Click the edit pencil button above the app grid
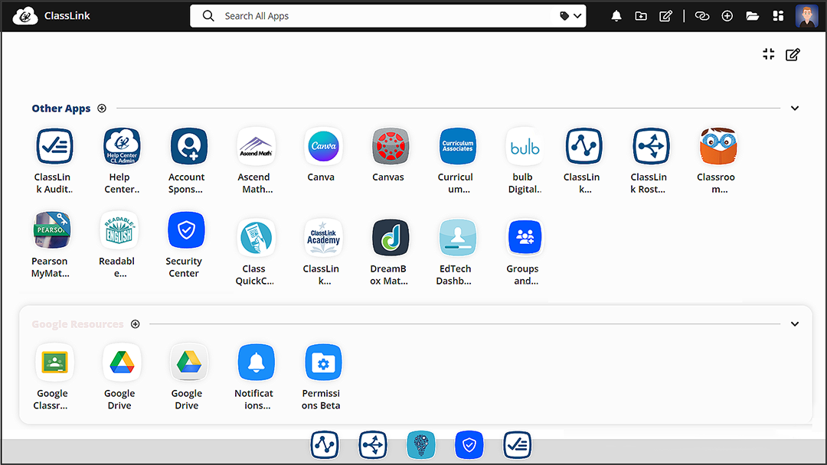 point(793,54)
